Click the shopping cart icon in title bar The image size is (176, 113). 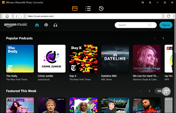pyautogui.click(x=143, y=2)
